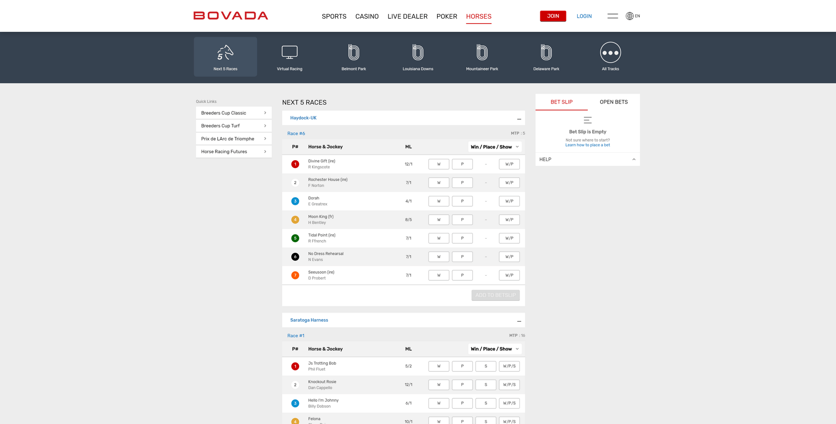Open Win / Place / Show dropdown for Saratoga
Viewport: 836px width, 424px height.
[x=495, y=349]
